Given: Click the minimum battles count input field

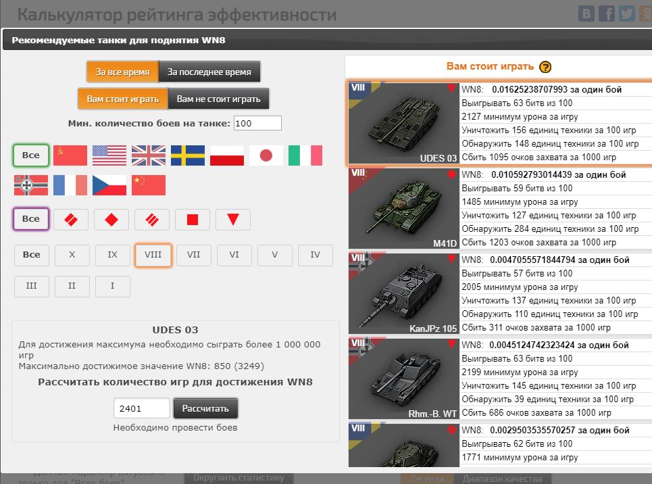Looking at the screenshot, I should pos(257,123).
